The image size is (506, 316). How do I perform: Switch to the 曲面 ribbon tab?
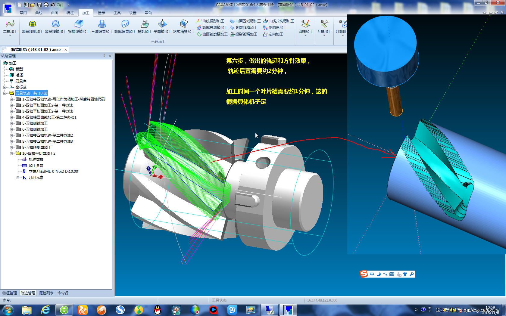click(55, 13)
